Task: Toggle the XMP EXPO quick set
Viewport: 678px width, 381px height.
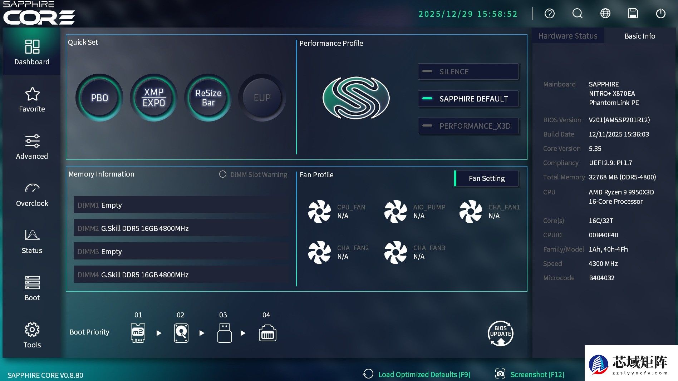Action: coord(154,98)
